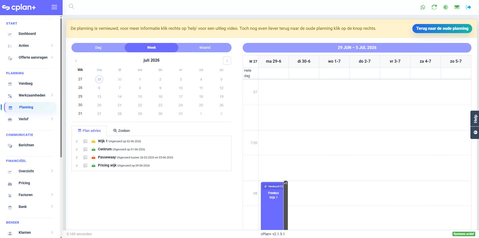Expand the Klanten submenu chevron
This screenshot has height=238, width=479.
click(52, 232)
